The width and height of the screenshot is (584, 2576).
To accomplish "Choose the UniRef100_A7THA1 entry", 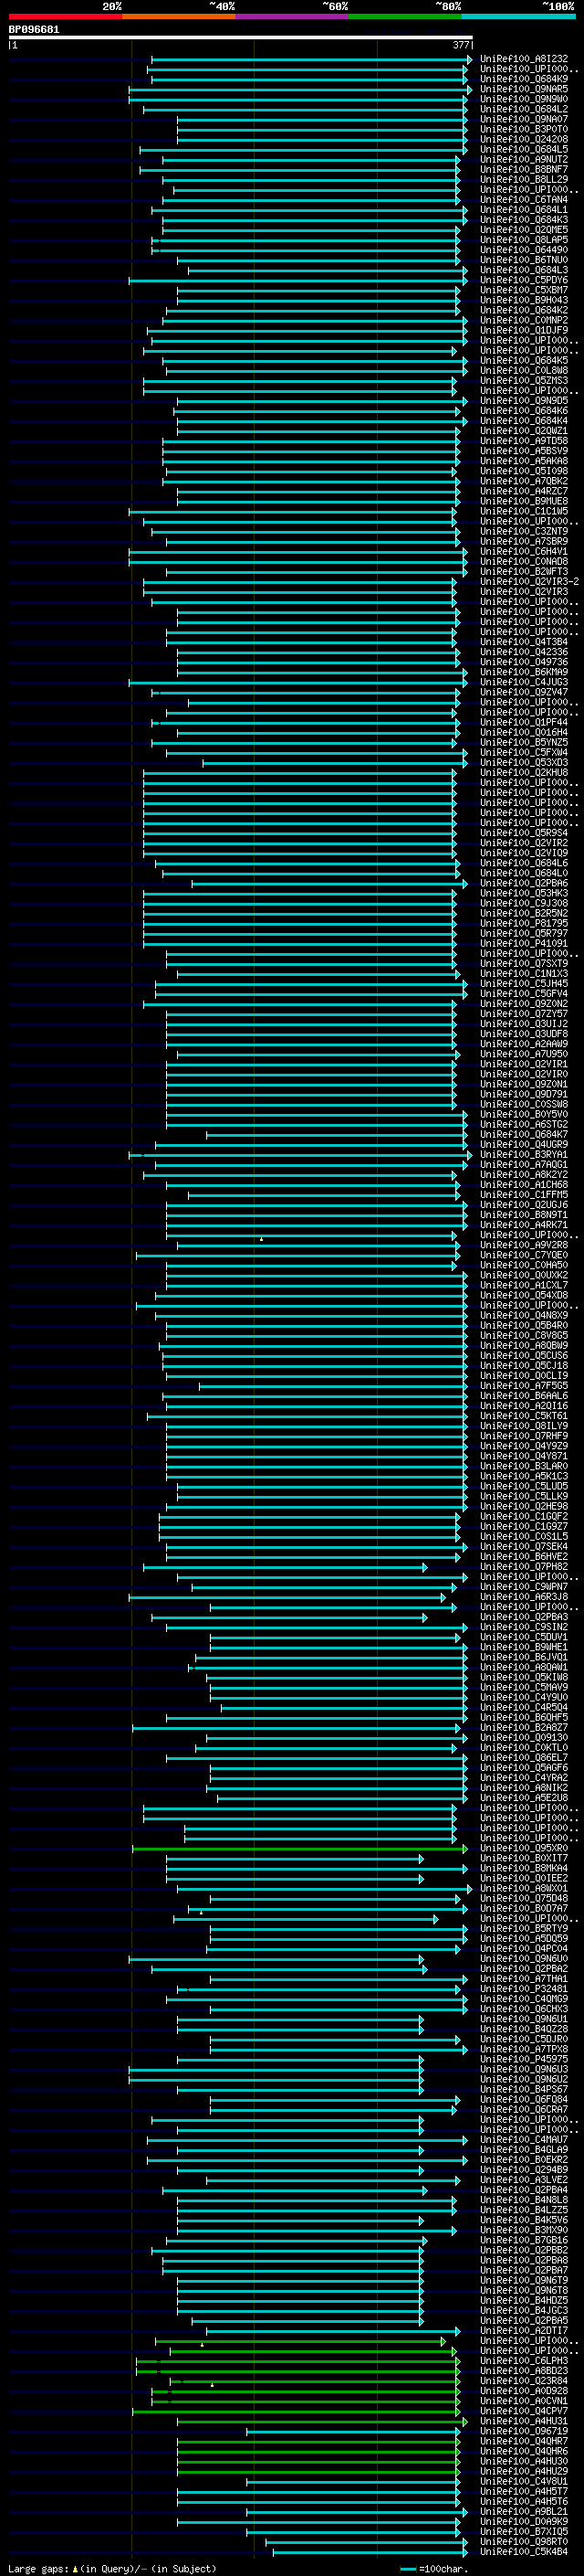I will click(524, 1978).
